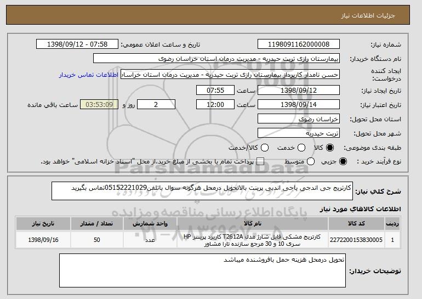Click the public announcement date field 07:58
The image size is (422, 299).
(x=77, y=44)
